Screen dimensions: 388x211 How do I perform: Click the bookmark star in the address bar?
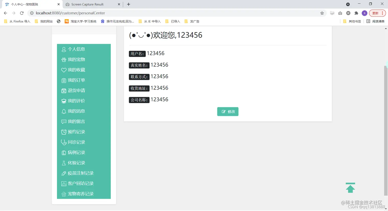(322, 13)
